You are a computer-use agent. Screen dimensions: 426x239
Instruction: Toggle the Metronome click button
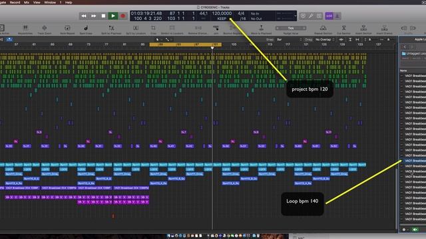[x=337, y=16]
